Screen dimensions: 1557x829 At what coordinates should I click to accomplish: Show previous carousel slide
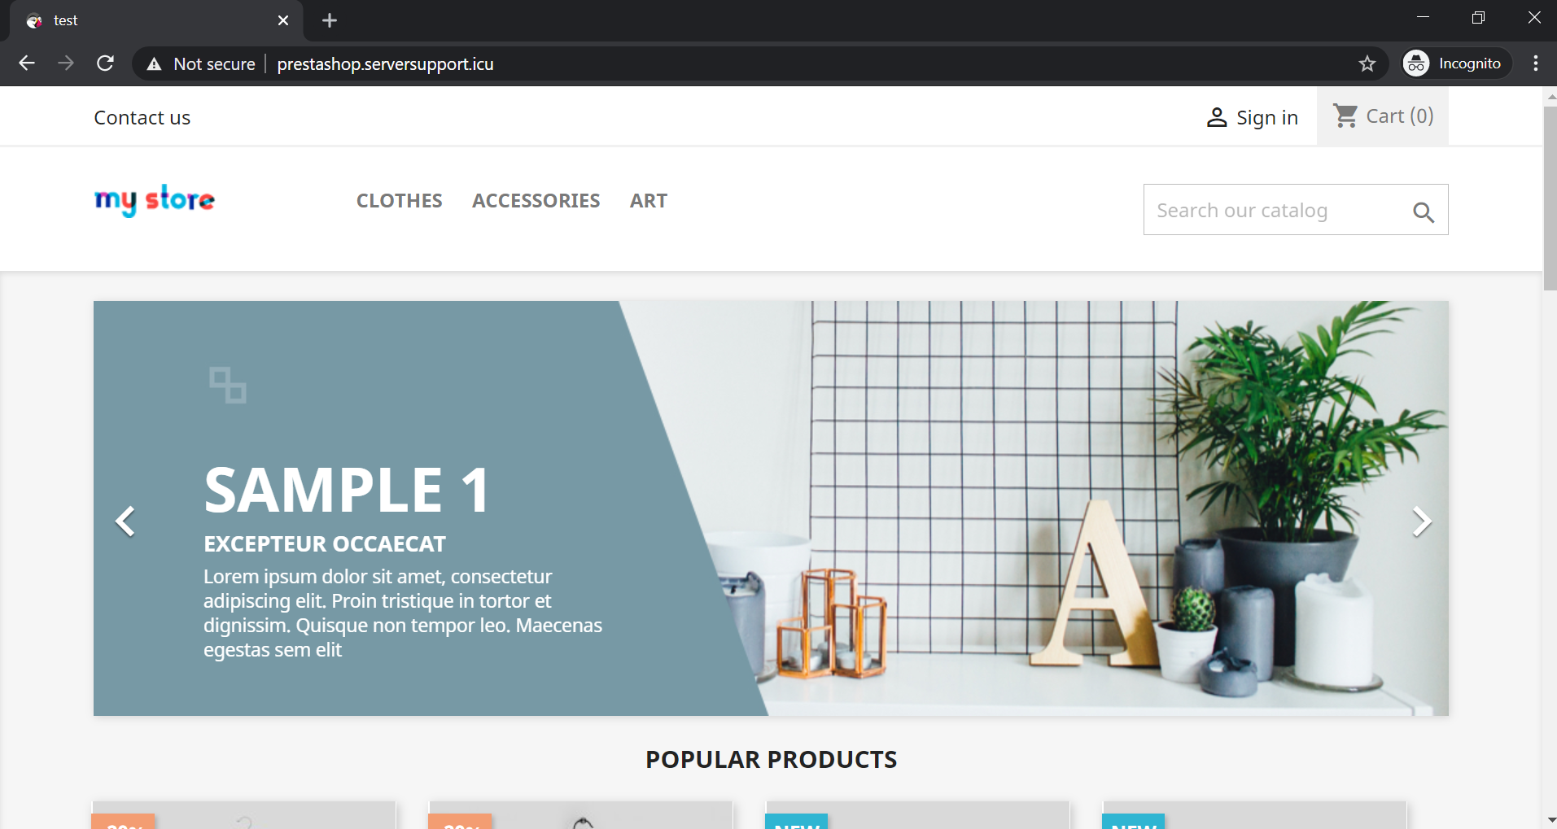tap(125, 521)
